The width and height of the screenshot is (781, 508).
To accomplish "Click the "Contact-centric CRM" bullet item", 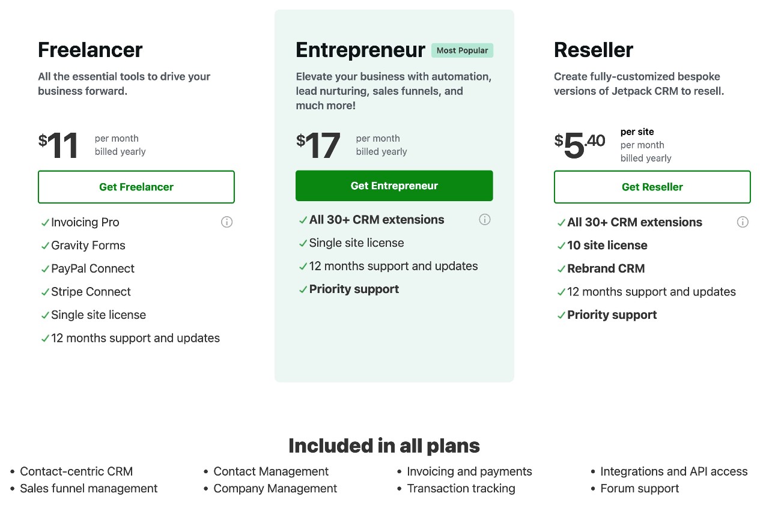I will [x=76, y=471].
